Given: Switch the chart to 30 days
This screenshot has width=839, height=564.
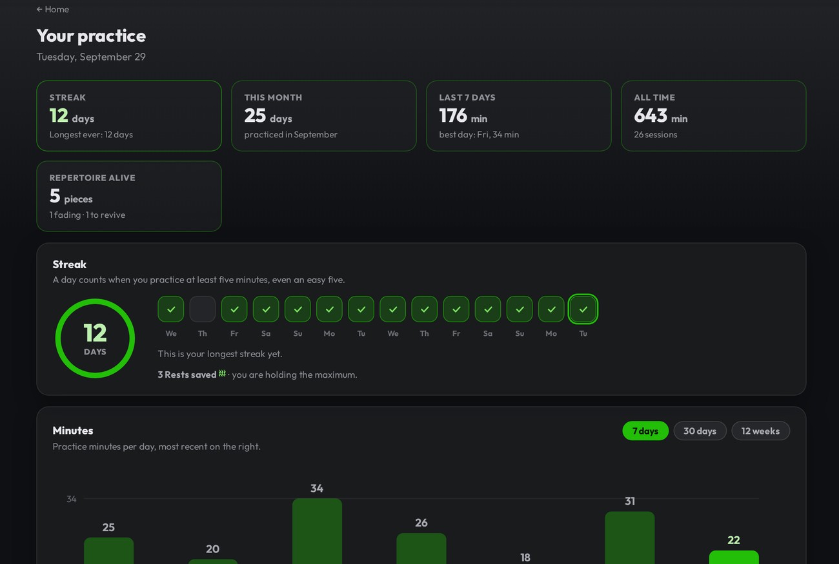Looking at the screenshot, I should (x=700, y=431).
